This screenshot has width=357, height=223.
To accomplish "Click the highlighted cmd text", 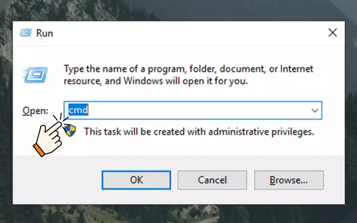I will 79,110.
